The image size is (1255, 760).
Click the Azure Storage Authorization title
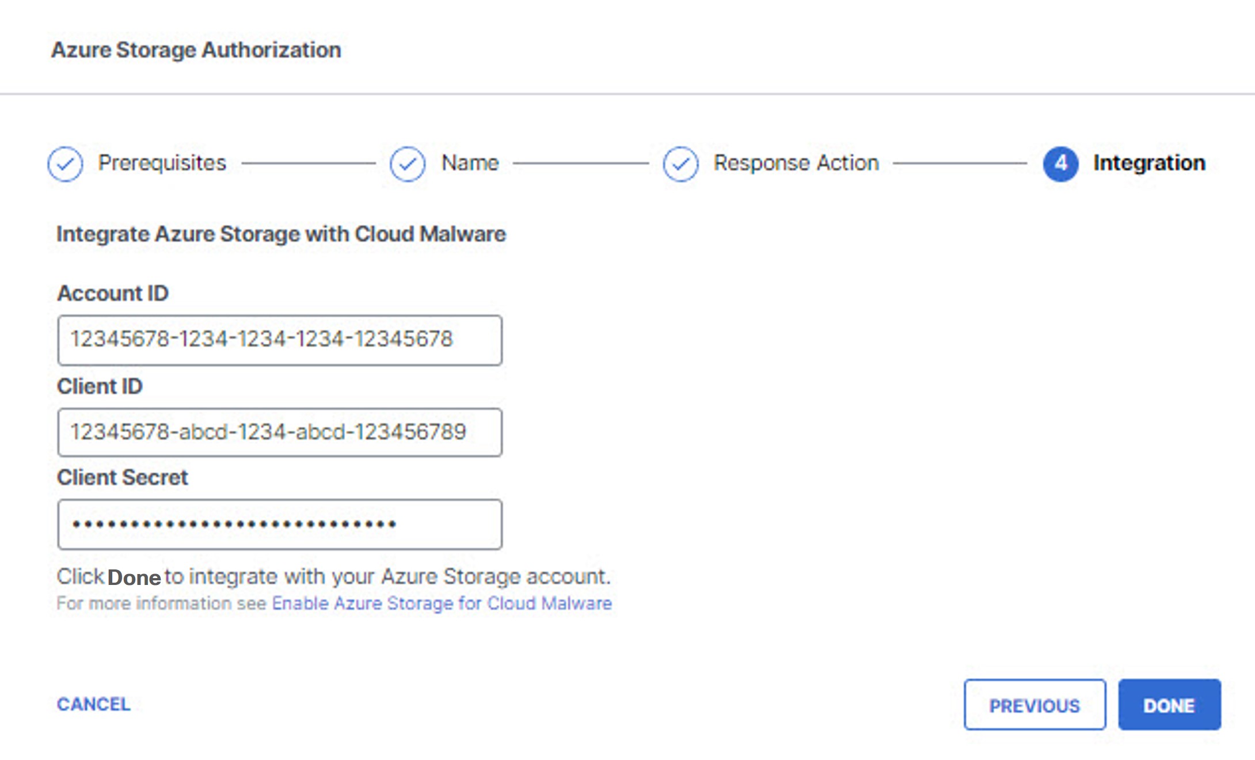pyautogui.click(x=196, y=50)
